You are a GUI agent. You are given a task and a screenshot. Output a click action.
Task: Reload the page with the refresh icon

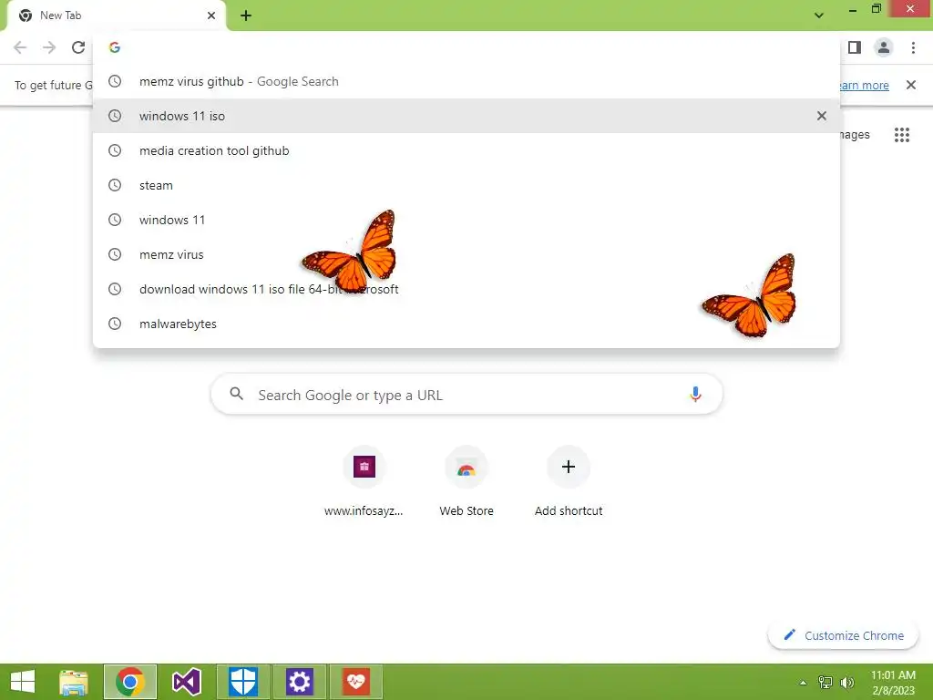[x=78, y=47]
